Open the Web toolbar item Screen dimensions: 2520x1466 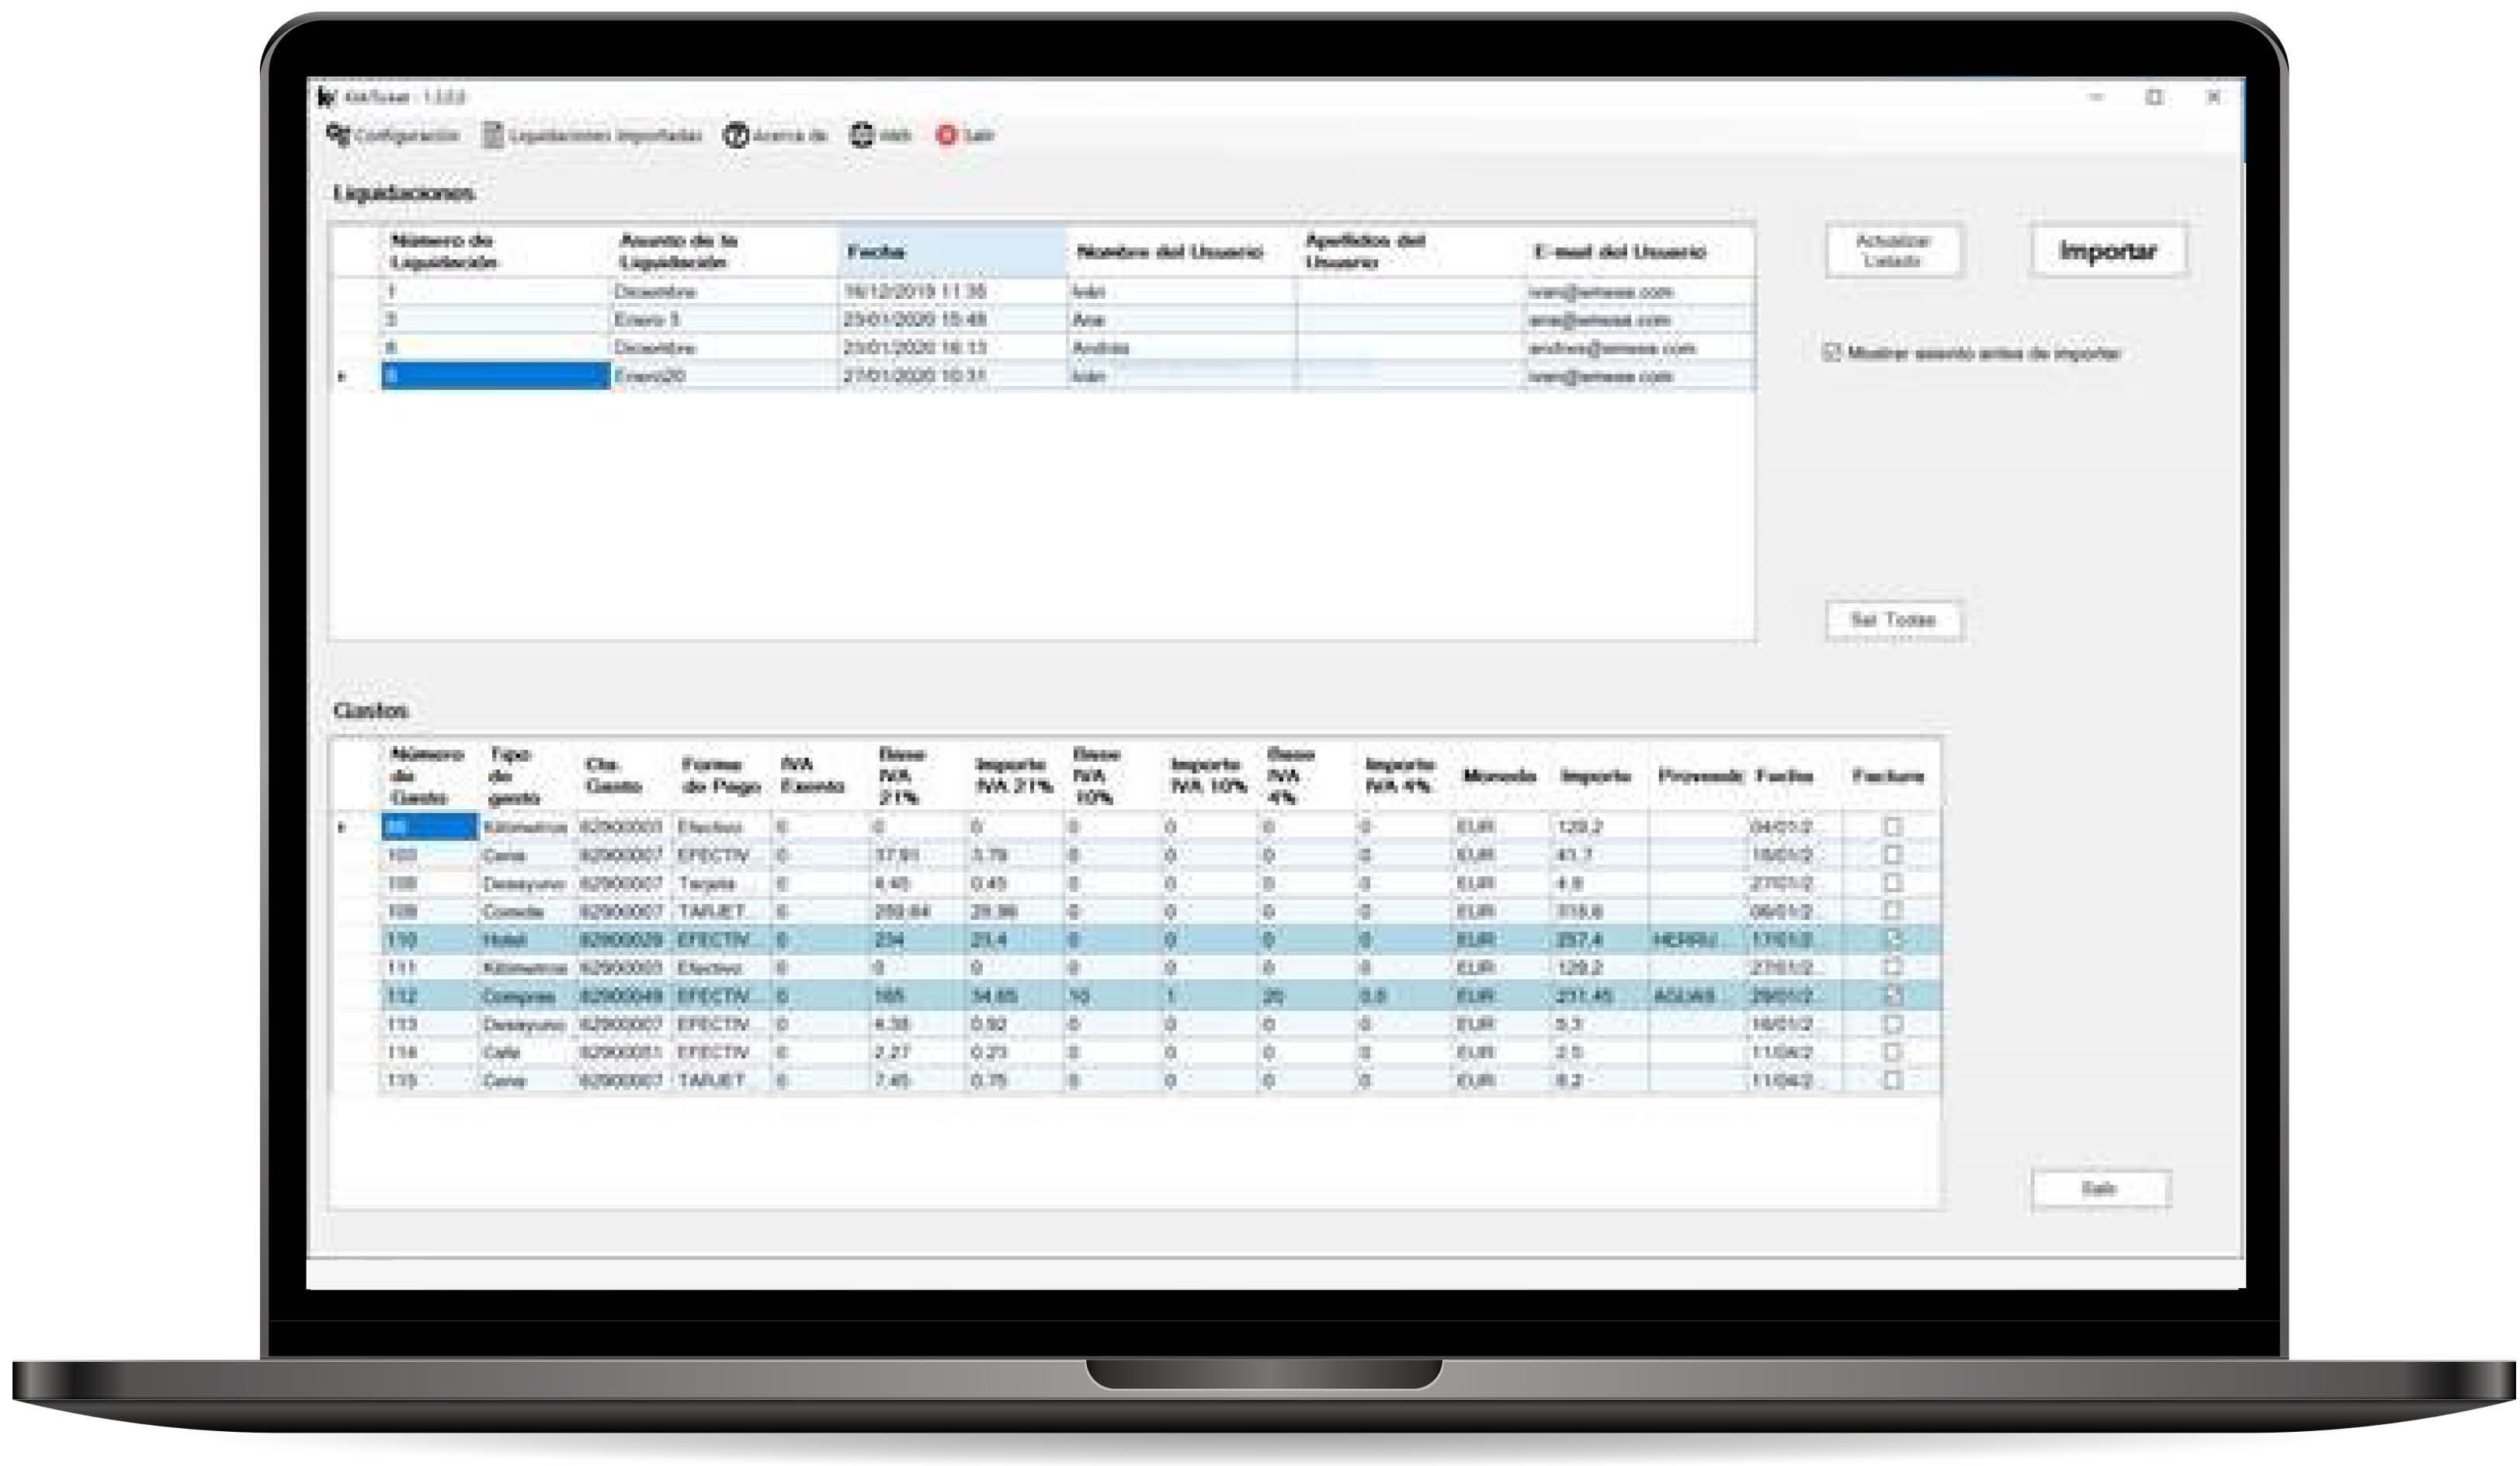click(x=880, y=134)
